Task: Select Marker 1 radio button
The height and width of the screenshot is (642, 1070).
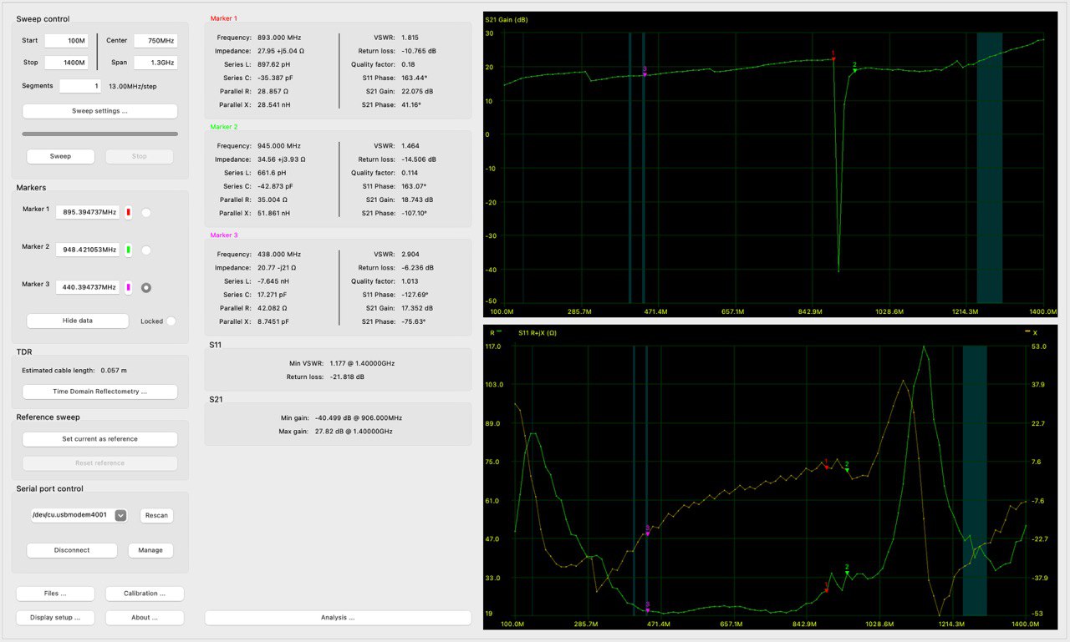Action: click(x=146, y=213)
